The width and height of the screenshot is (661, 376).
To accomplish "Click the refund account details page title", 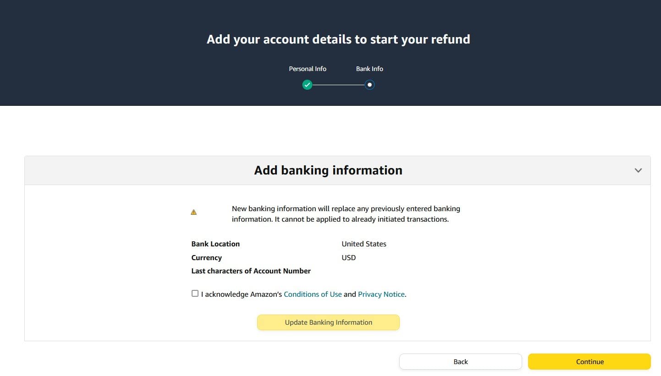I will 338,39.
